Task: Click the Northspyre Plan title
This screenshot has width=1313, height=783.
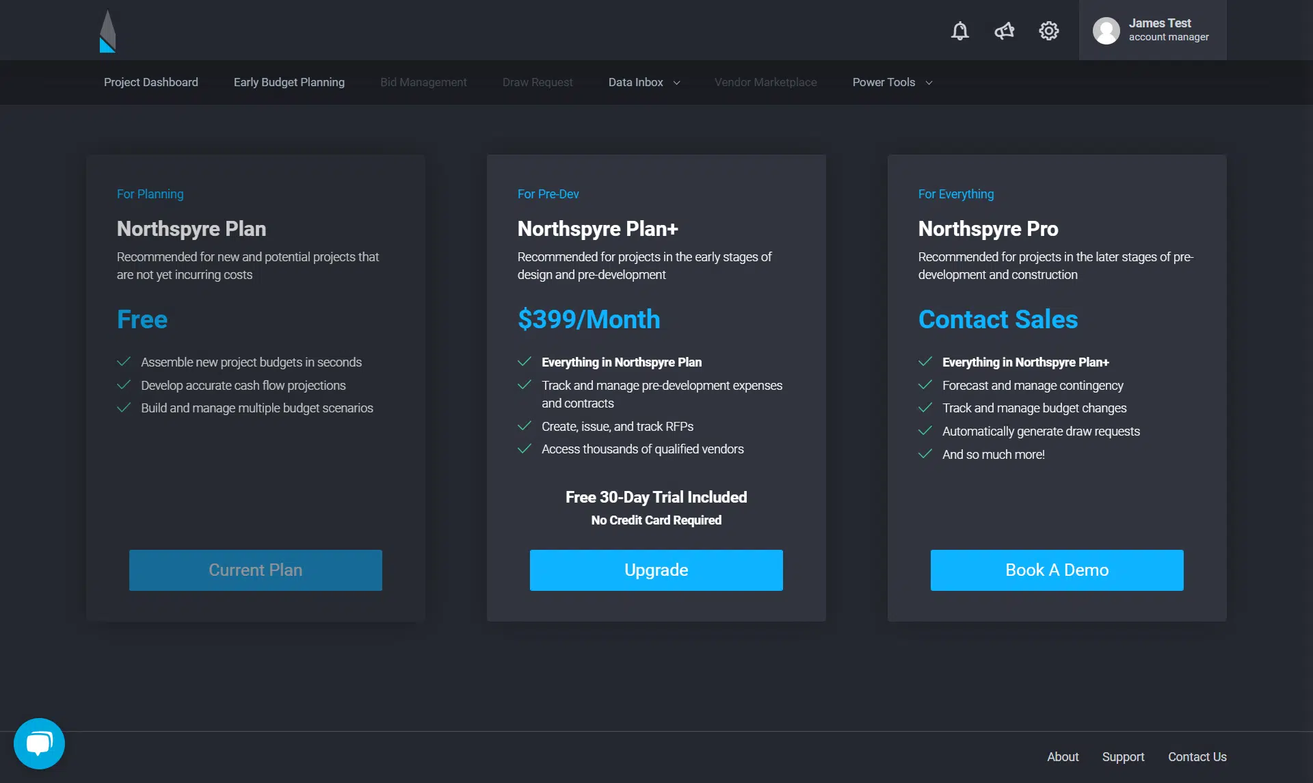Action: [x=191, y=229]
